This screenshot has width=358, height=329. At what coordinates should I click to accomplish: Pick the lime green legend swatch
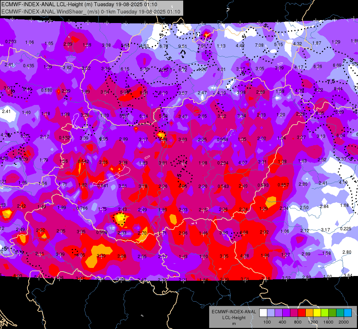(x=325, y=313)
